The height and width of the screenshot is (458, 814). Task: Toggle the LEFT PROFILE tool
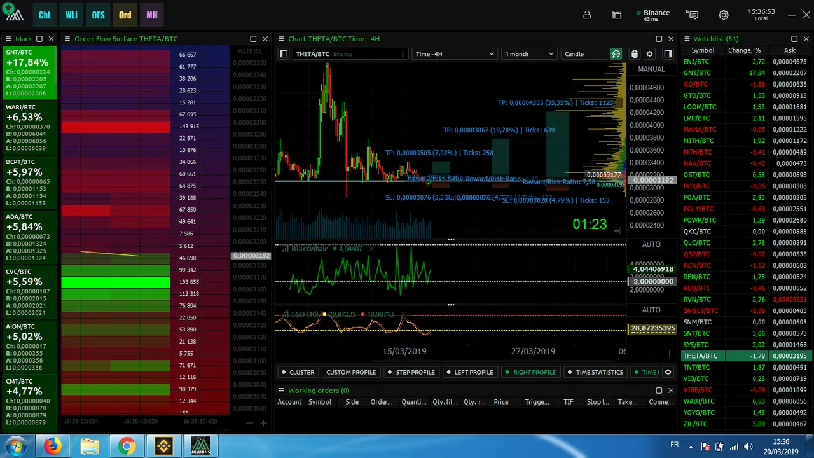click(x=469, y=372)
